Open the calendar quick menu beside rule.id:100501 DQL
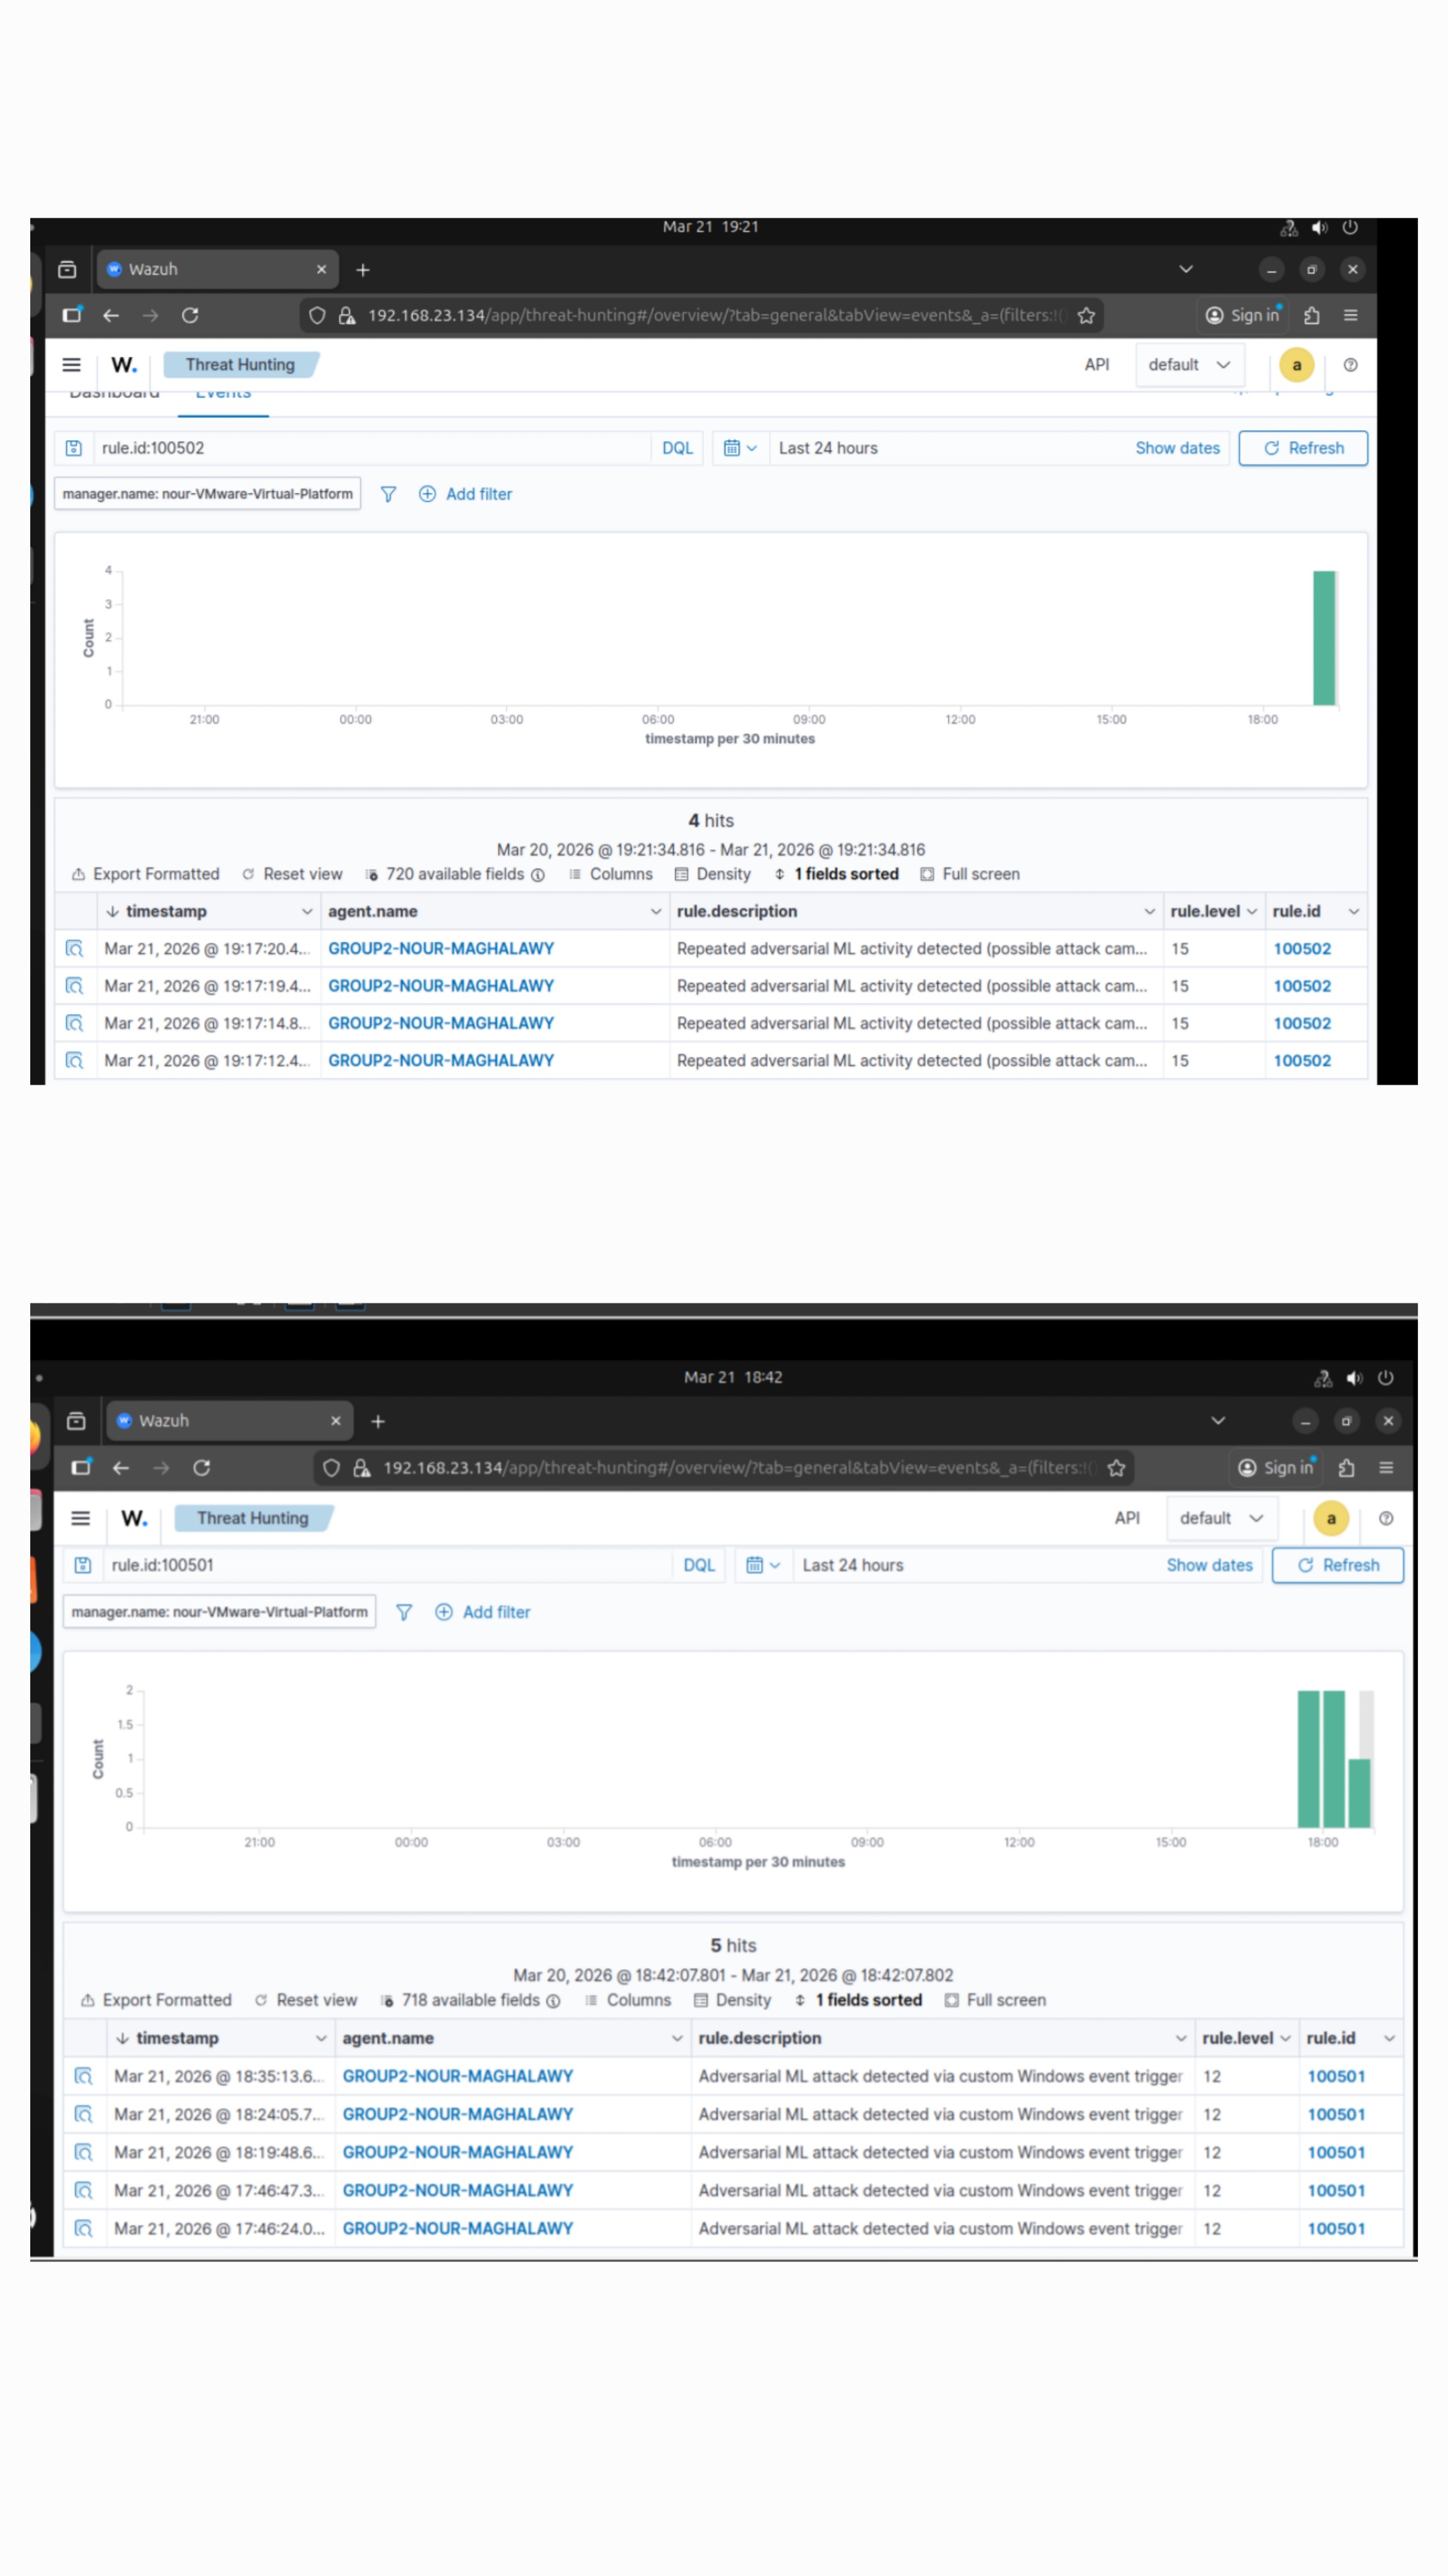This screenshot has width=1448, height=2576. tap(762, 1565)
